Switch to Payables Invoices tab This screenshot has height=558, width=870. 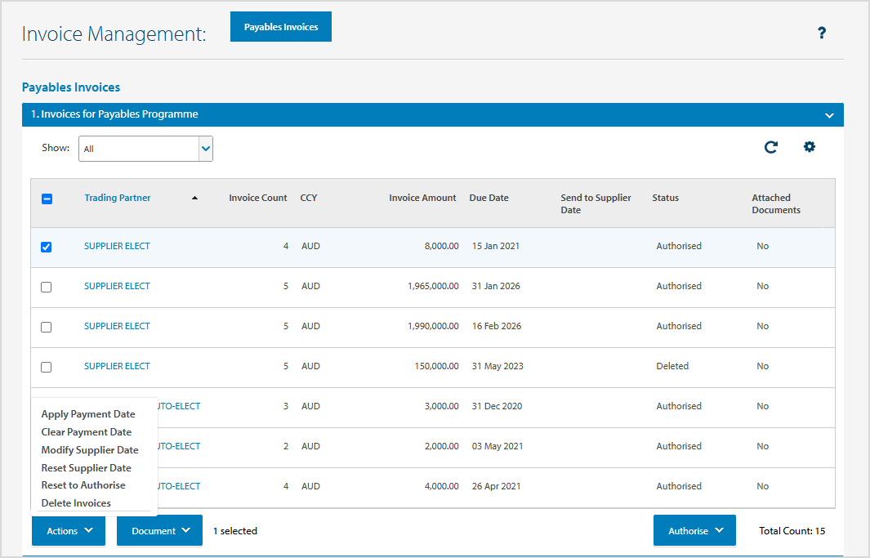click(281, 27)
